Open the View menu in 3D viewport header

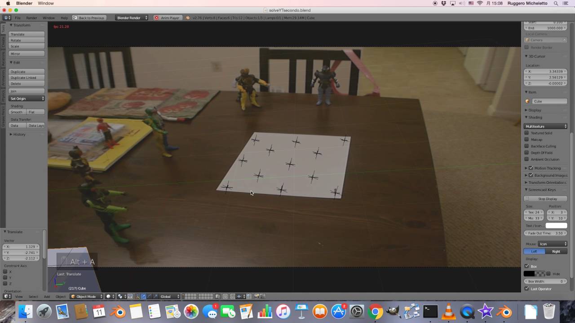click(x=19, y=297)
